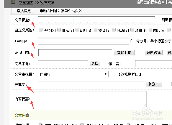Open the 文章列表 breadcrumb link
172x125 pixels.
26,3
